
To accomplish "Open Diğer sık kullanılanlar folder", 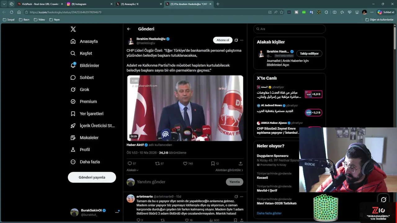I will pos(379,20).
